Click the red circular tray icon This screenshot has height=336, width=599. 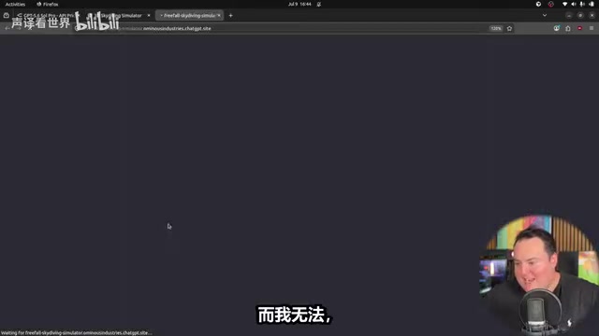551,4
